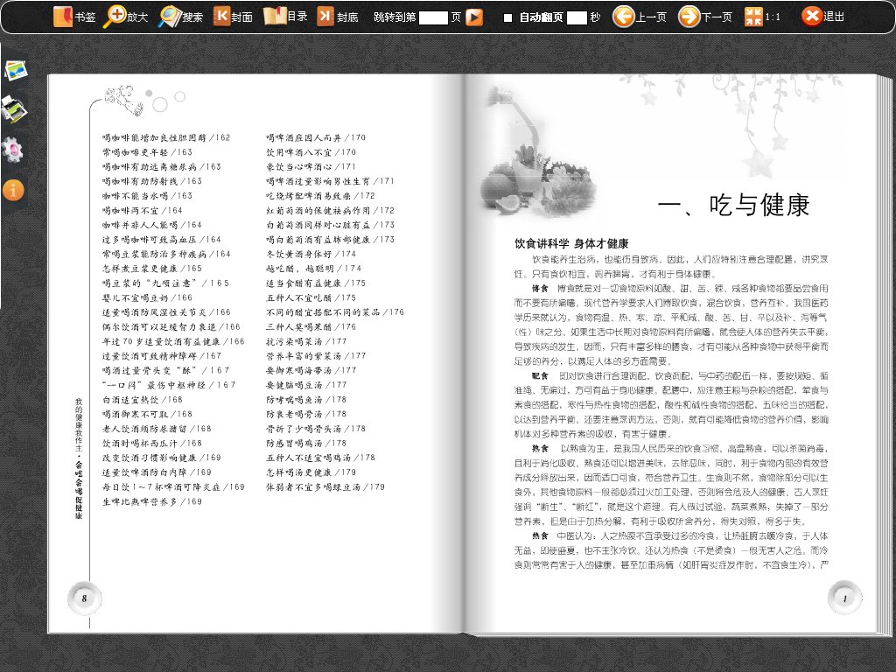This screenshot has height=672, width=896.
Task: Click contents entry 体弱者不宜多喝绿豆汤 /179
Action: point(325,486)
